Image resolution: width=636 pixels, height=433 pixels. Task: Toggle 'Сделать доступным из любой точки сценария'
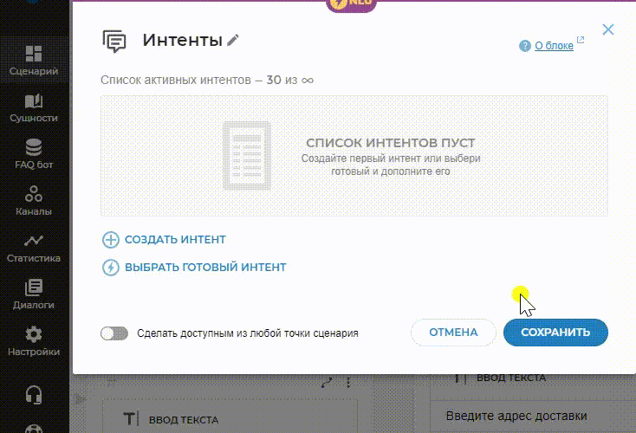point(114,333)
